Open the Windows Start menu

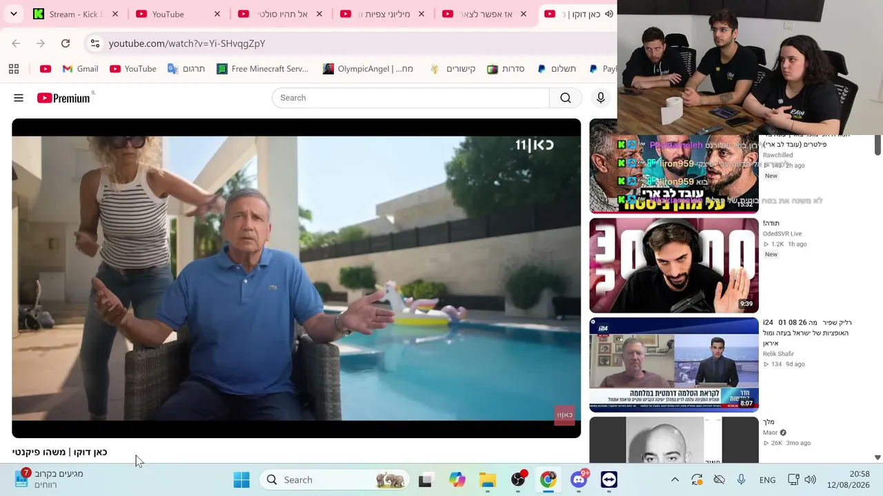point(241,480)
